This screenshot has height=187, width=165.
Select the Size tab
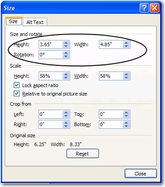pos(13,22)
